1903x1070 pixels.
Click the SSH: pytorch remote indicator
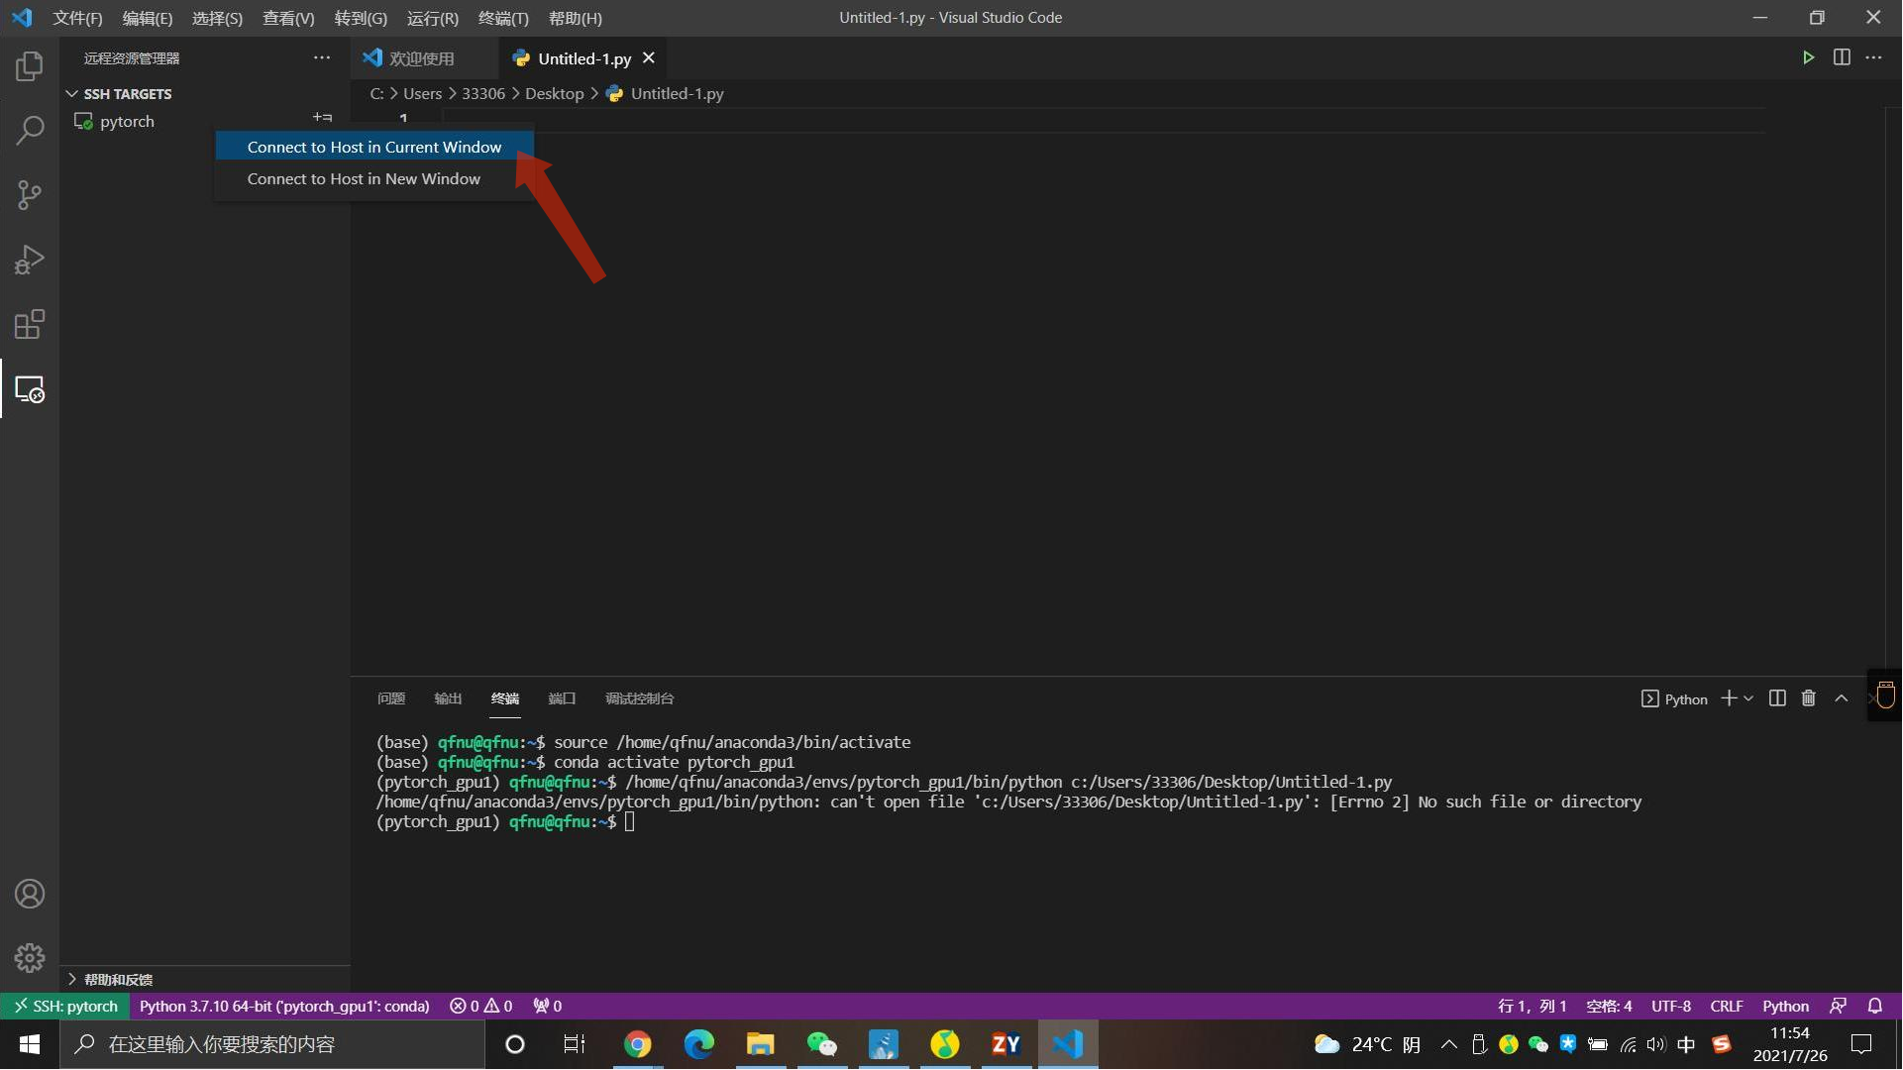(65, 1006)
